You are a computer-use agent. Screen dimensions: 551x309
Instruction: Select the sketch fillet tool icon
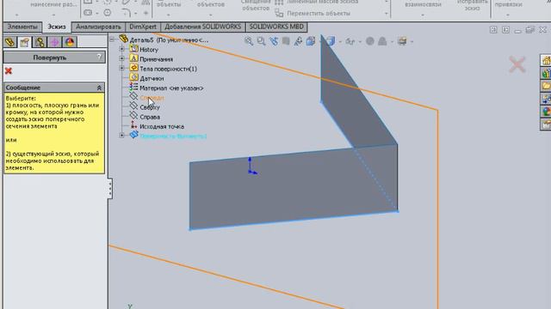(x=127, y=13)
